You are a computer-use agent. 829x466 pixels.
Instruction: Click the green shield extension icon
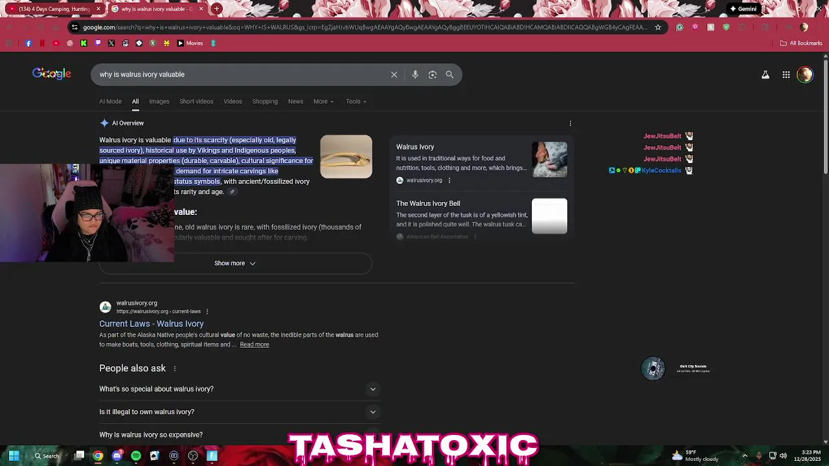click(726, 27)
